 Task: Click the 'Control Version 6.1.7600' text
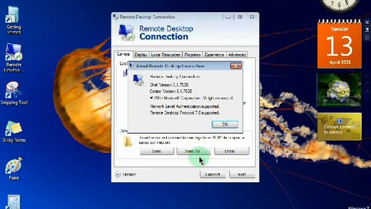[171, 91]
